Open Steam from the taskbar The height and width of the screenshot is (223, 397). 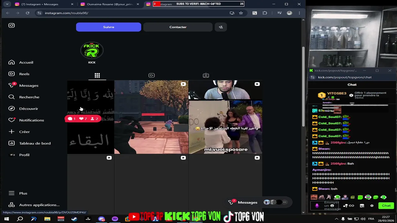[x=74, y=219]
